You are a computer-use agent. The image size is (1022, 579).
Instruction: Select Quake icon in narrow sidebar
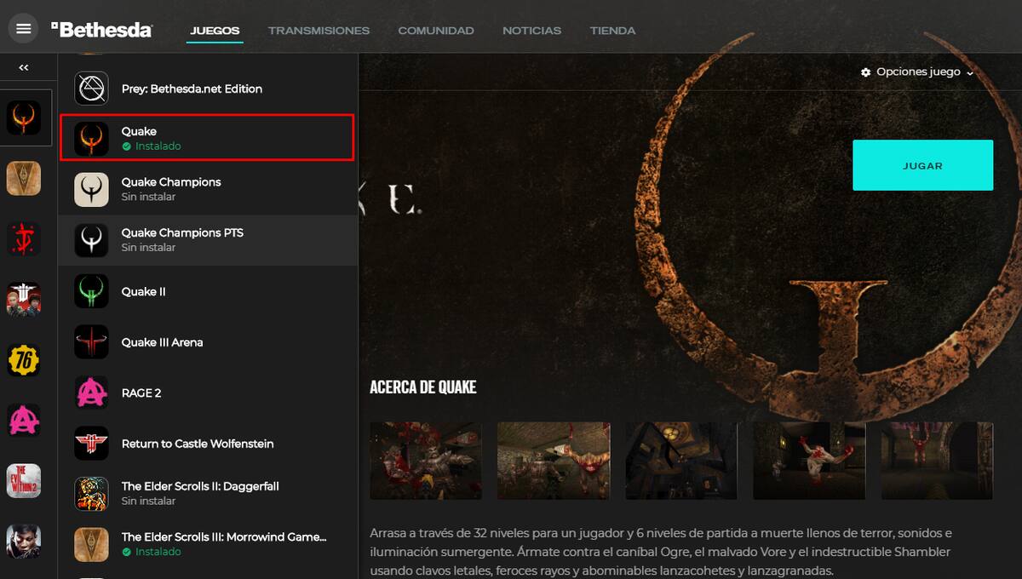(x=24, y=118)
